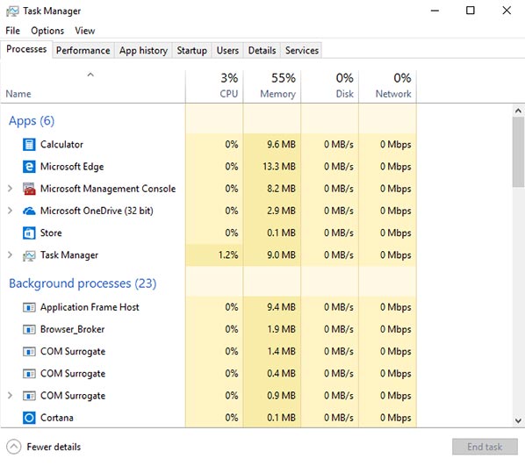
Task: Click the Calculator app icon
Action: [x=29, y=145]
